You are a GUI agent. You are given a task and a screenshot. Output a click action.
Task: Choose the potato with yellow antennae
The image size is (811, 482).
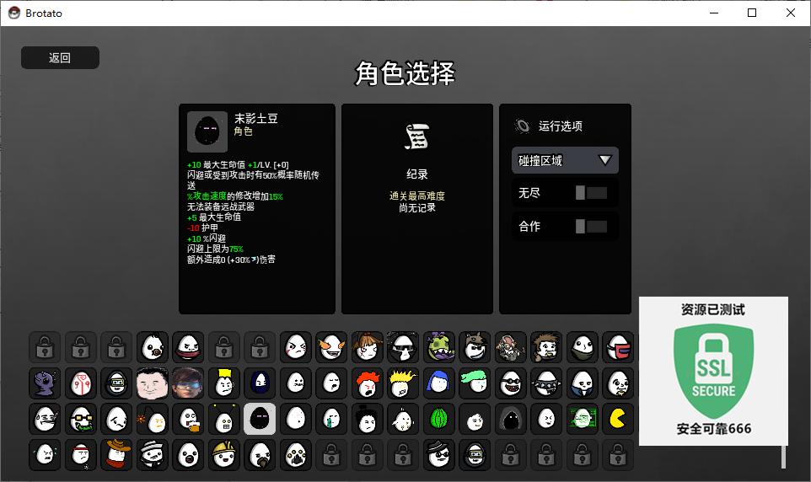click(224, 419)
